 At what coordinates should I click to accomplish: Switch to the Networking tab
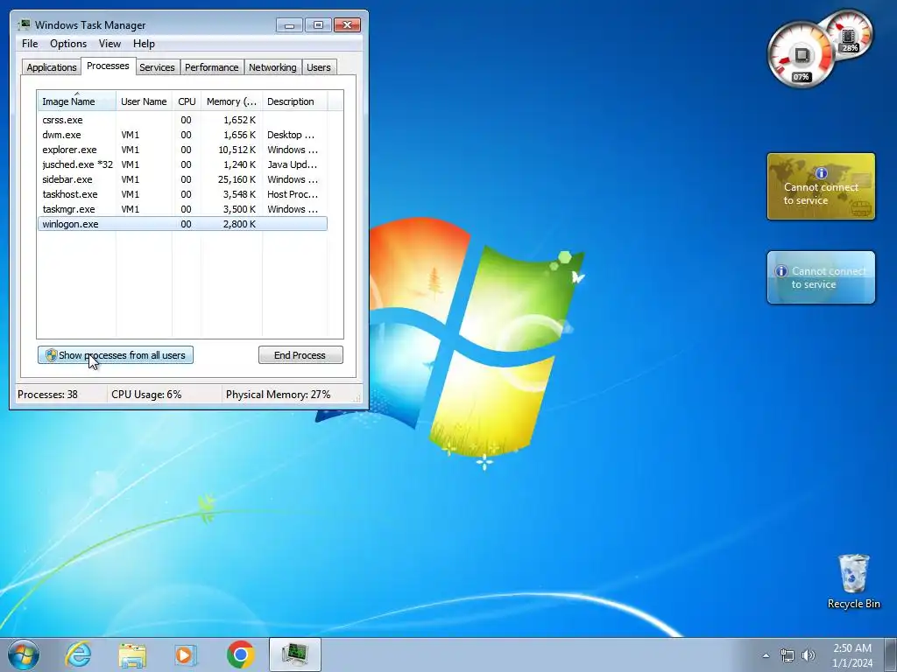[272, 67]
